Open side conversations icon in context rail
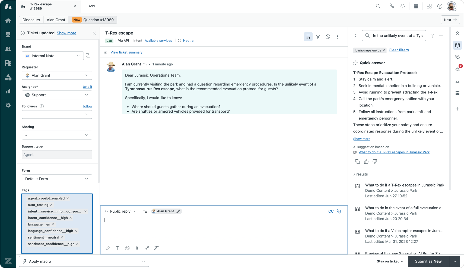 coord(457,57)
